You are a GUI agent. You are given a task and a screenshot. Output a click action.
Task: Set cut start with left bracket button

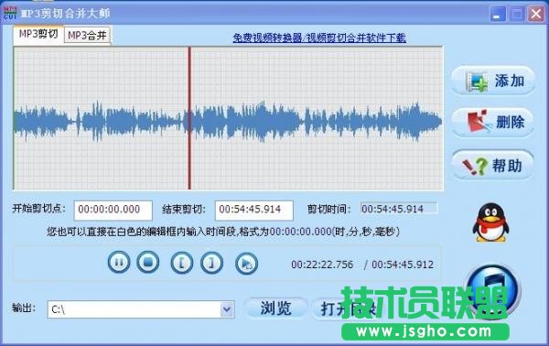pos(182,263)
